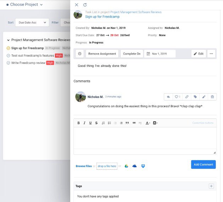Mark Test out Freedcamp's features complete
Viewport: 223px width, 202px height.
pyautogui.click(x=9, y=55)
